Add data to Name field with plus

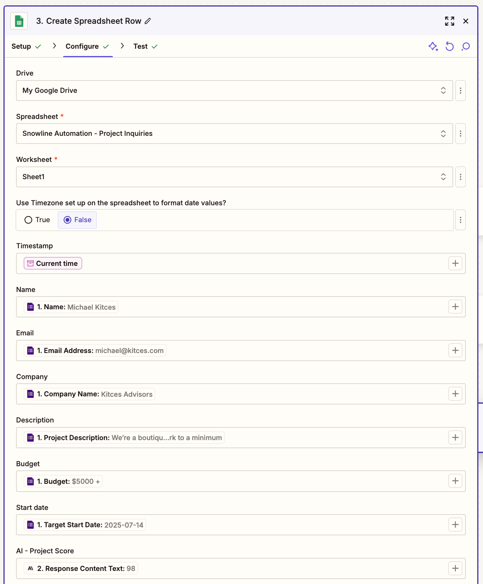click(x=455, y=307)
